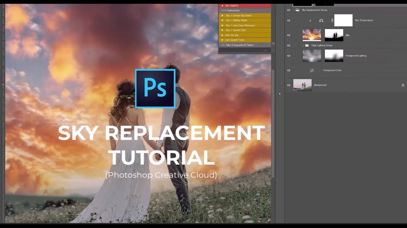Viewport: 407px width, 228px height.
Task: Click the actions panel scrollbar down arrow
Action: (x=273, y=46)
